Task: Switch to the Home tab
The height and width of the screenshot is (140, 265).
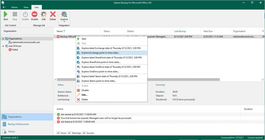Action: (14, 7)
